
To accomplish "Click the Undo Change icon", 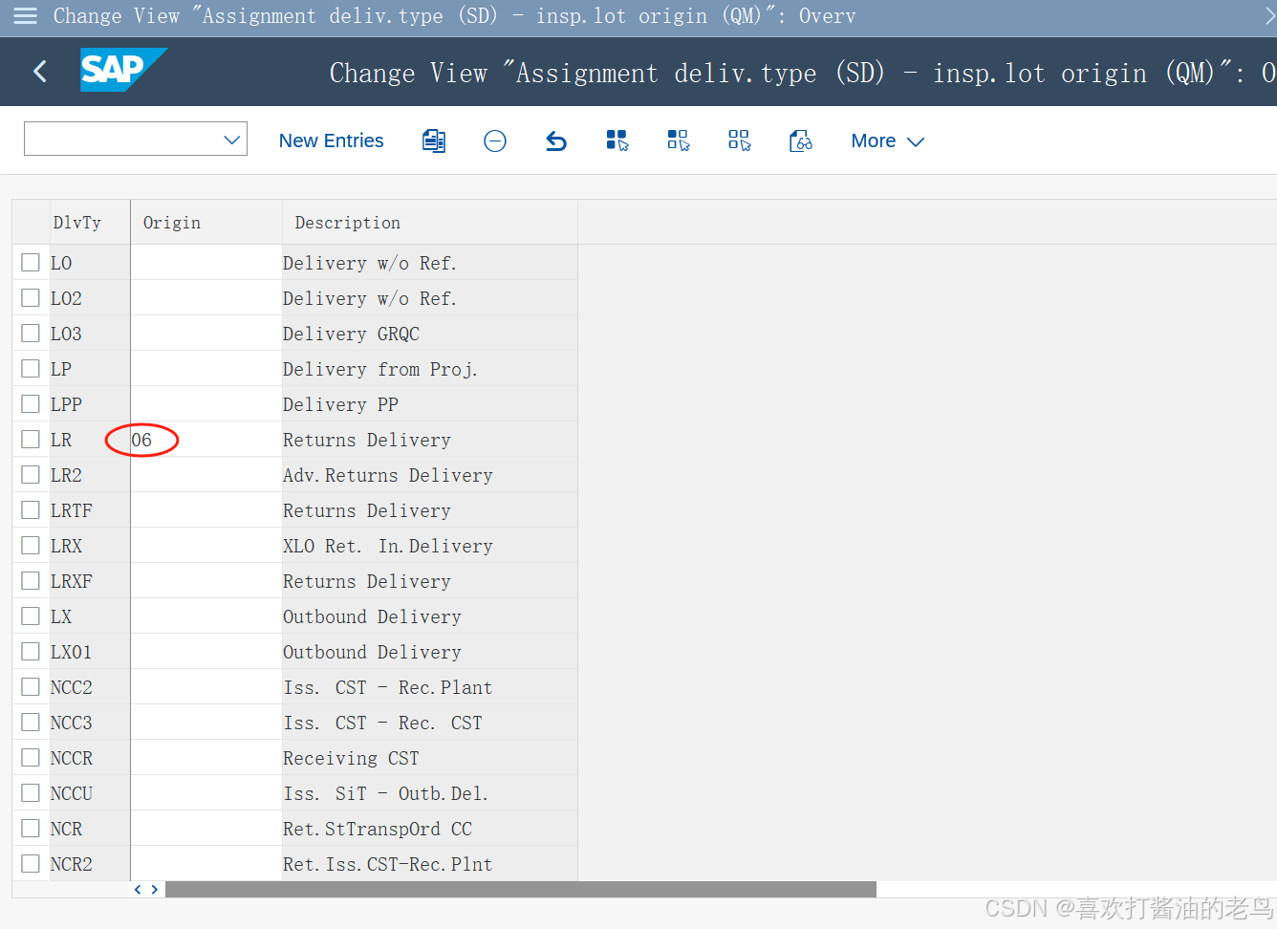I will pos(556,141).
